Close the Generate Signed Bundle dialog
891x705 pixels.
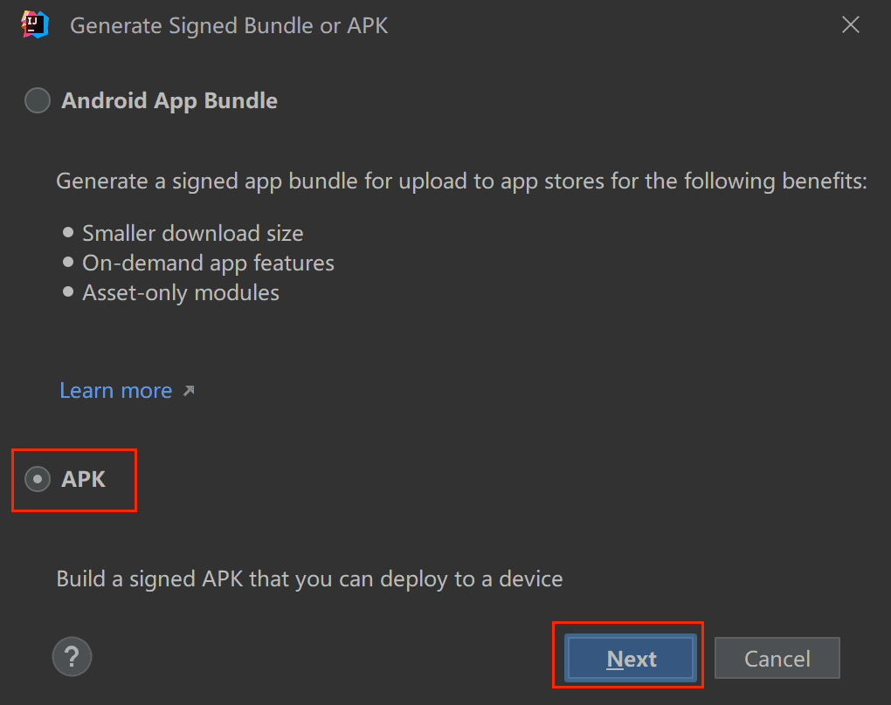851,24
